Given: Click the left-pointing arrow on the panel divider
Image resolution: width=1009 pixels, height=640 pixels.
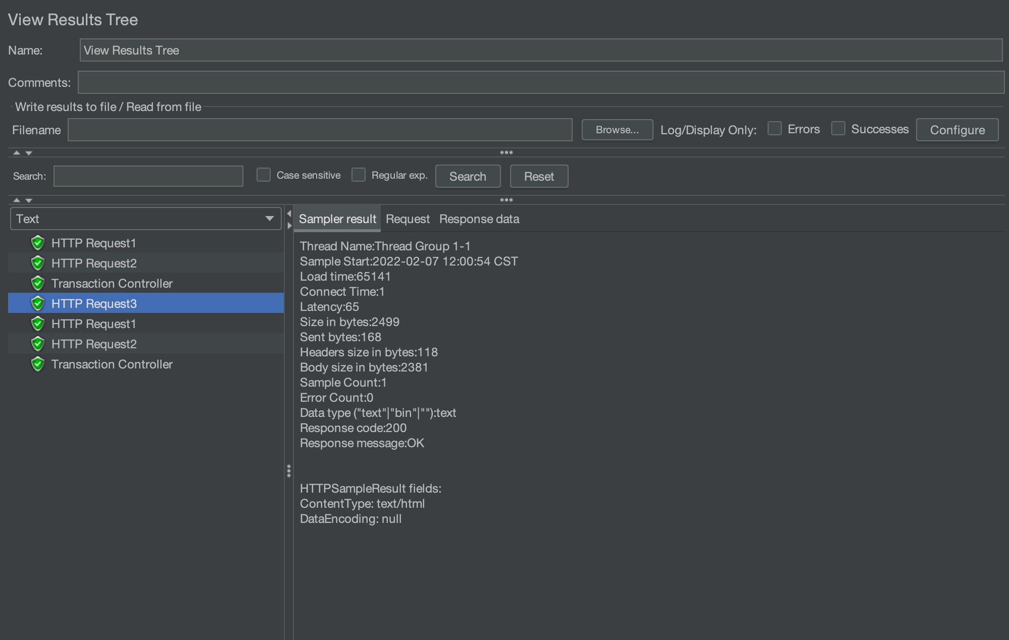Looking at the screenshot, I should pyautogui.click(x=289, y=214).
